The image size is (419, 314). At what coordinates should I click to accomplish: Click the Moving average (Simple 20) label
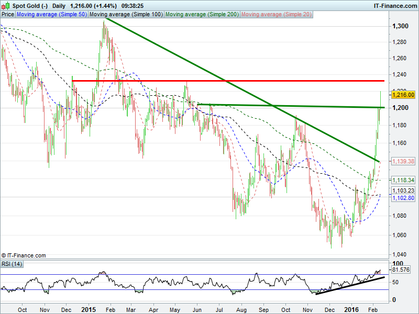(x=276, y=15)
